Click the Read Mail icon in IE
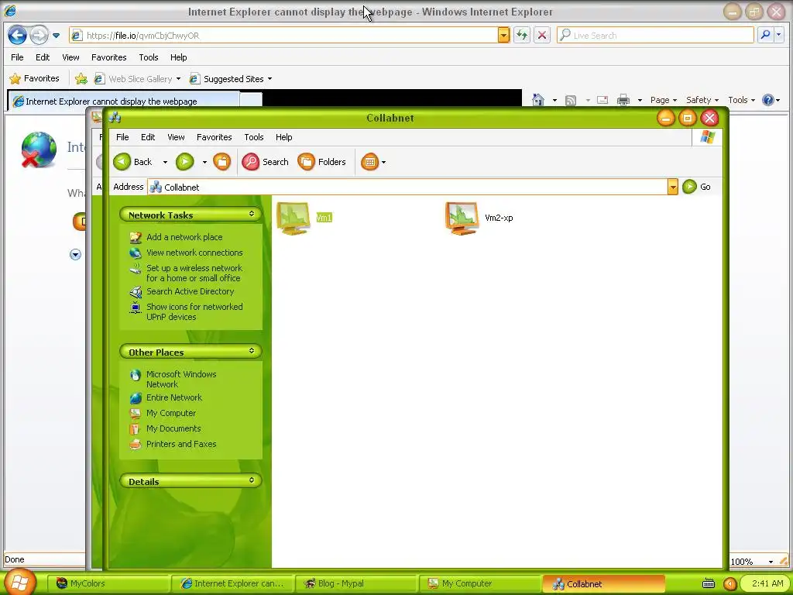 click(602, 100)
